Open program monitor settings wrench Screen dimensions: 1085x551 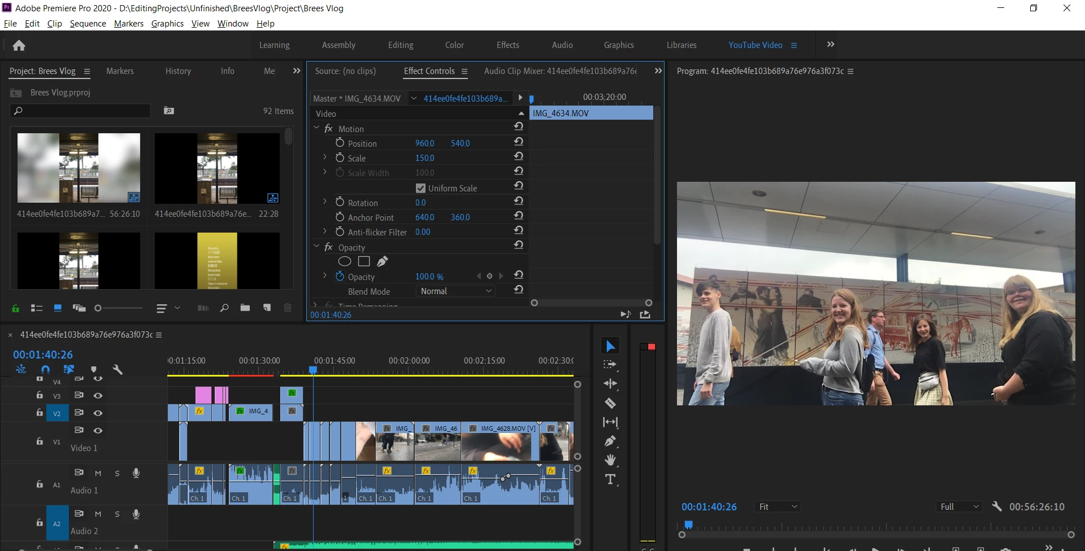997,506
